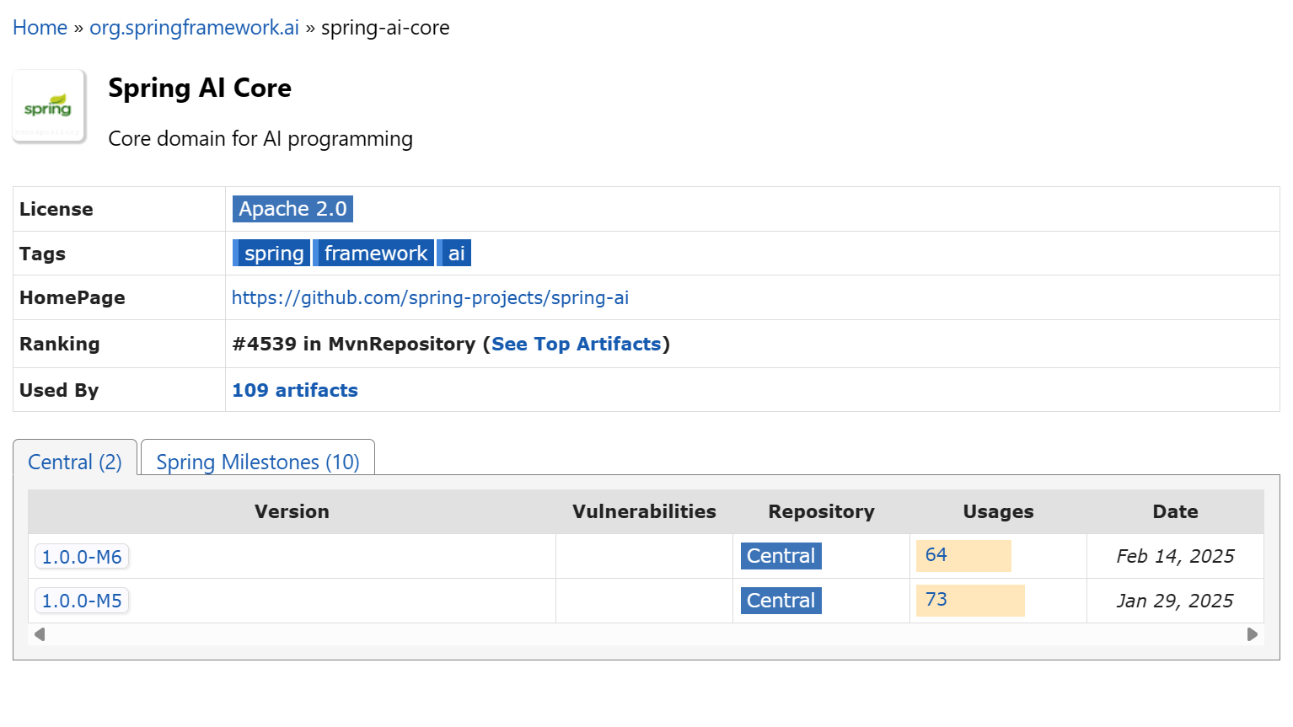The height and width of the screenshot is (727, 1293).
Task: Click the Vulnerabilities column header
Action: 645,511
